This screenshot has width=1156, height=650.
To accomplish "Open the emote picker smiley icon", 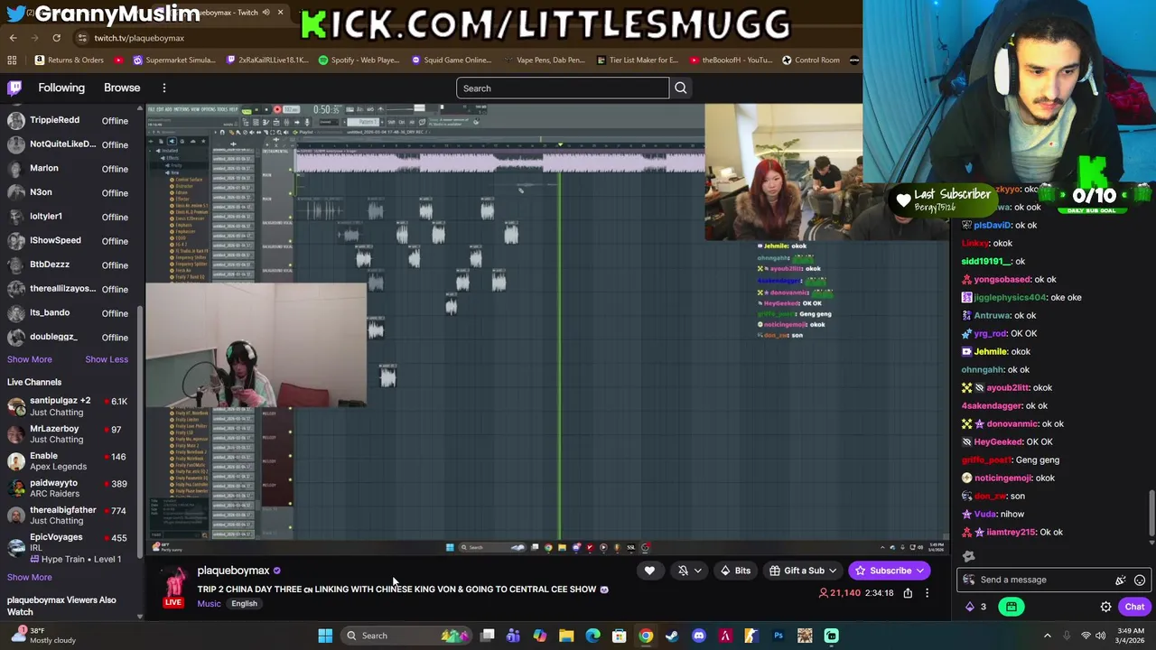I will coord(1140,580).
